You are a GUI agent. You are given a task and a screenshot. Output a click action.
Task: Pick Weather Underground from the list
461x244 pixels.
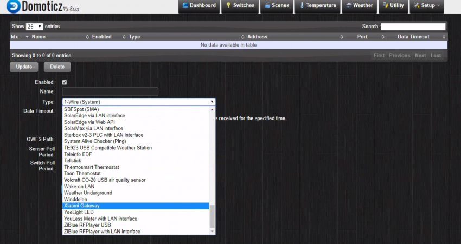pyautogui.click(x=136, y=193)
